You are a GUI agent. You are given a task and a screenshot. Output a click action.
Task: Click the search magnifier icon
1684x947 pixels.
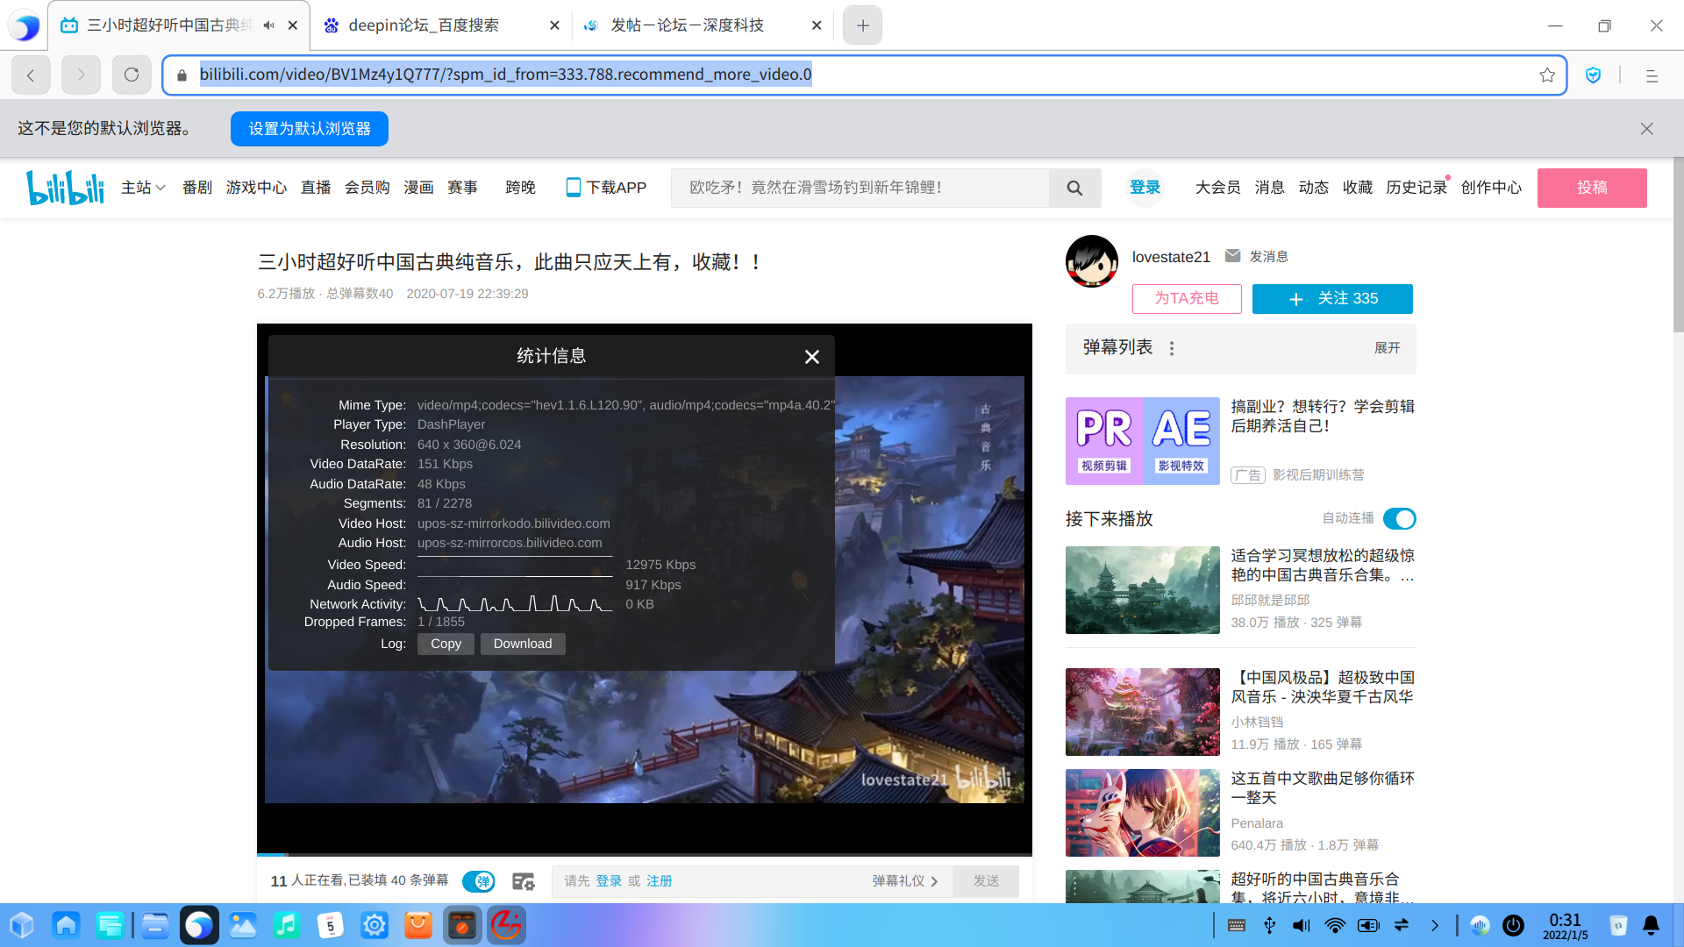click(x=1074, y=188)
